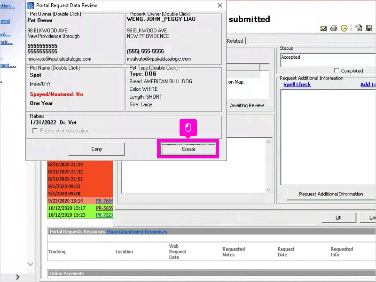Click the ment.... link in left sidebar
The image size is (376, 282).
[8, 65]
